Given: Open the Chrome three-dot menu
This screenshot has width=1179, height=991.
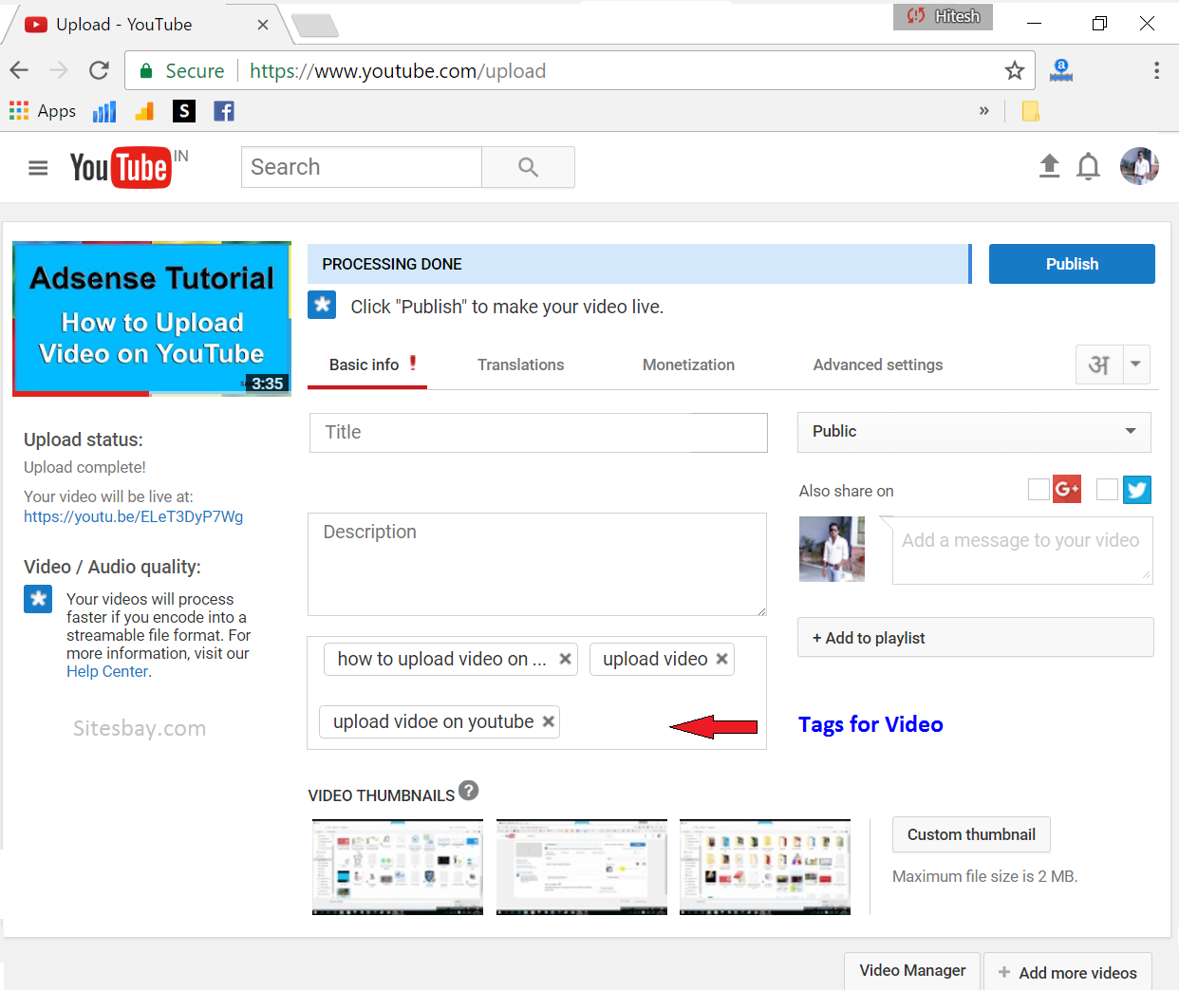Looking at the screenshot, I should click(1156, 70).
